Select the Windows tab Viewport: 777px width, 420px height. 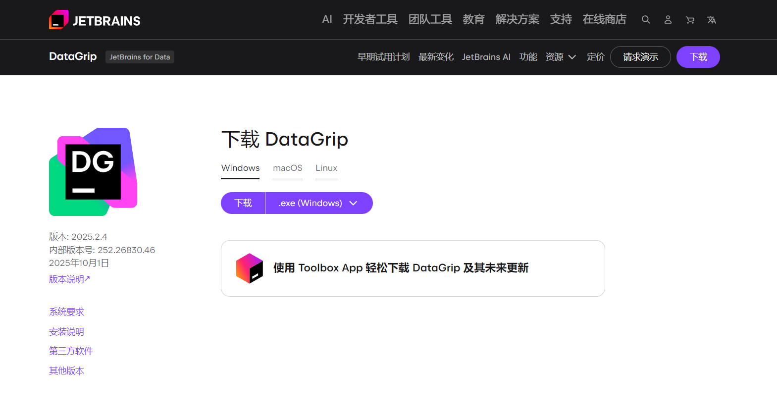click(x=240, y=168)
